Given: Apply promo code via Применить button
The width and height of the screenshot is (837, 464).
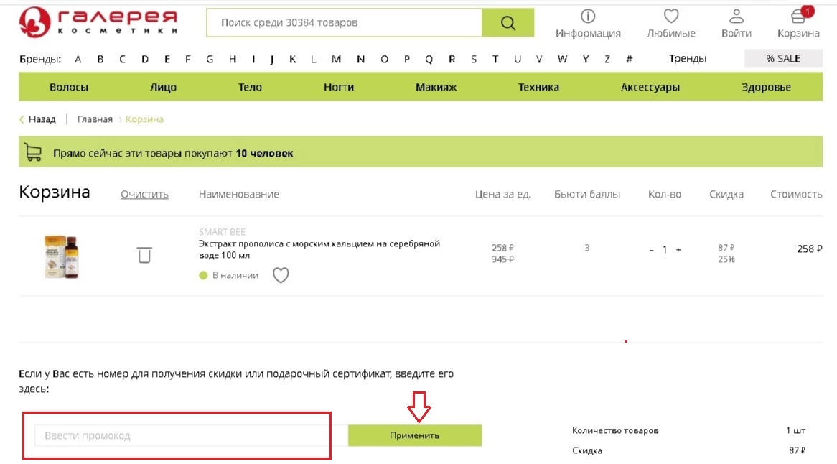Looking at the screenshot, I should (x=415, y=434).
